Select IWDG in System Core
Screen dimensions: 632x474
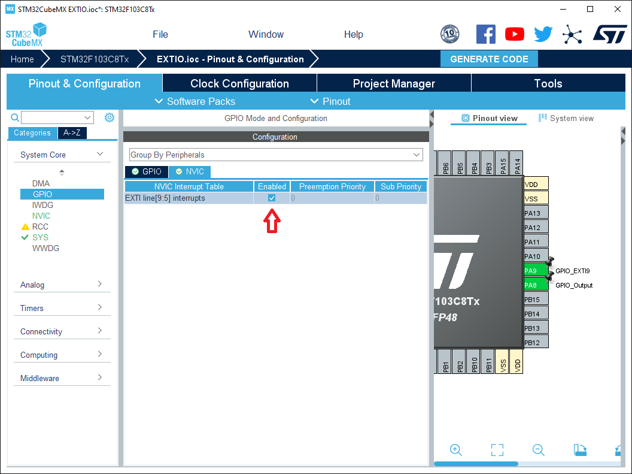(x=42, y=205)
